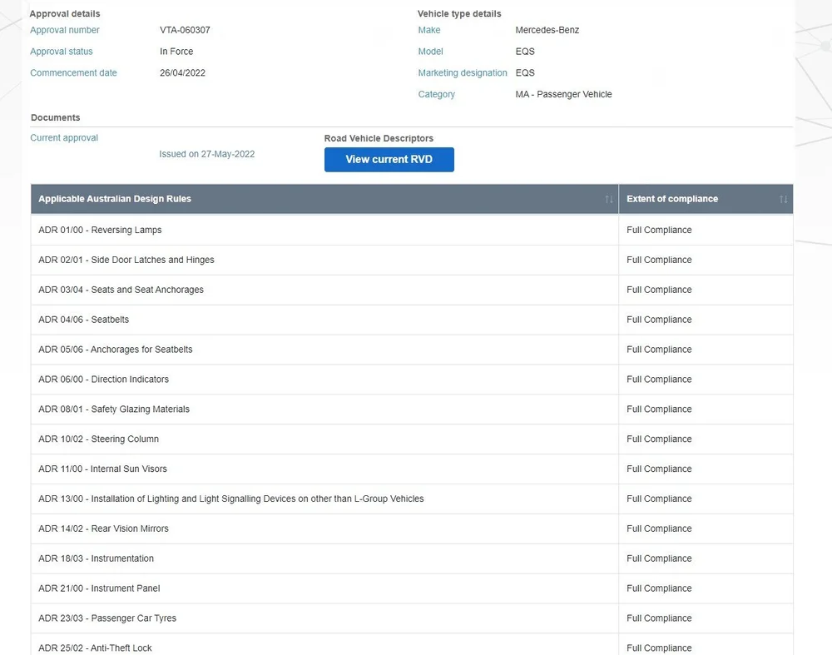Click the Vehicle type details heading

click(459, 13)
